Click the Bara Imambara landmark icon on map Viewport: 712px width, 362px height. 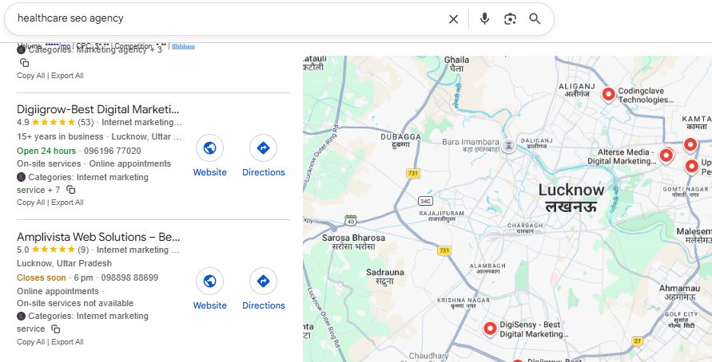(509, 147)
